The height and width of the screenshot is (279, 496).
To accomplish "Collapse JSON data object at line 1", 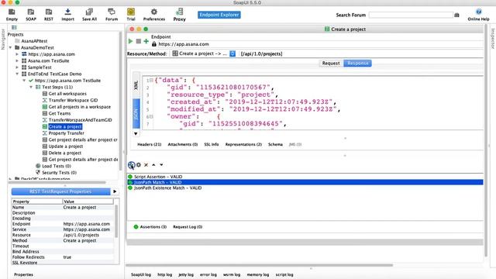I will coord(152,80).
